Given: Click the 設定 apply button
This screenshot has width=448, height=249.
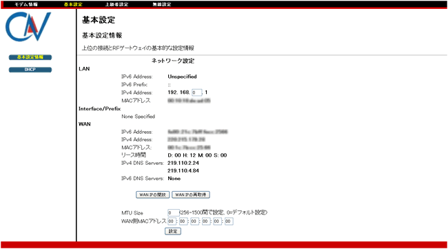Looking at the screenshot, I should click(x=173, y=231).
